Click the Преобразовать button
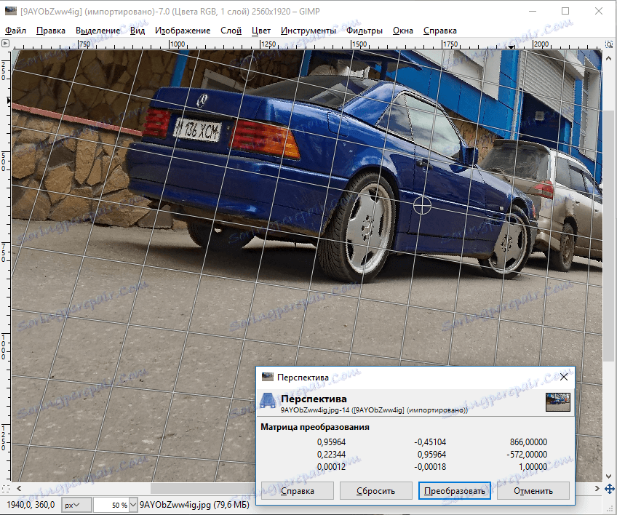The width and height of the screenshot is (617, 515). (x=455, y=490)
